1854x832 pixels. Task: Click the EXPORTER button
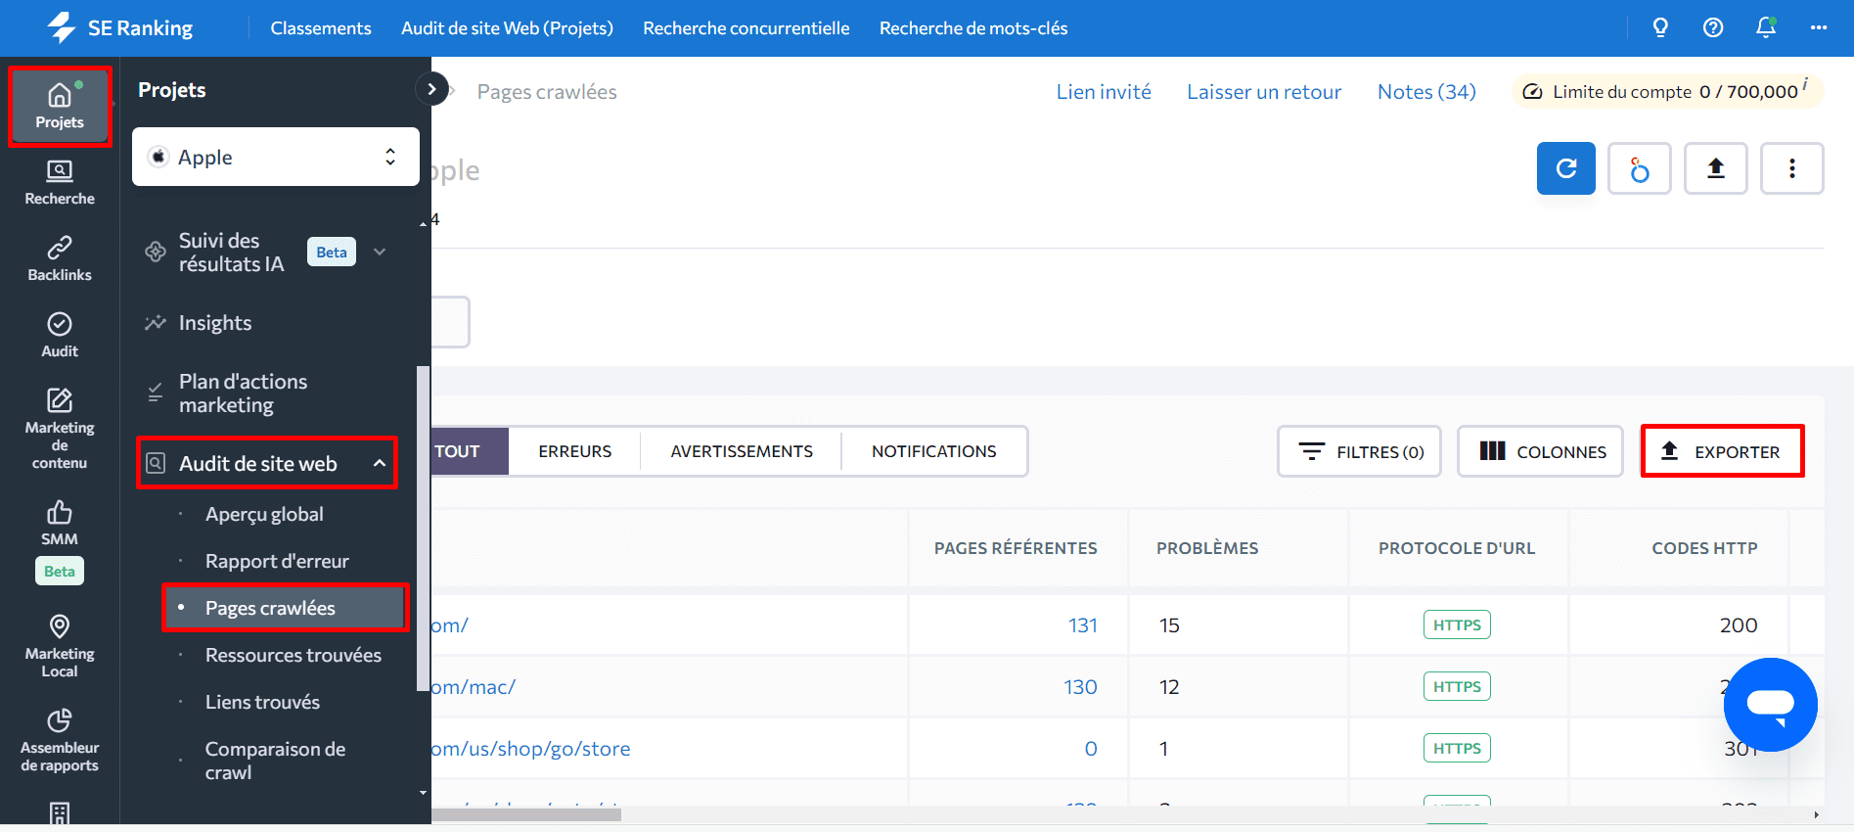[x=1722, y=451]
